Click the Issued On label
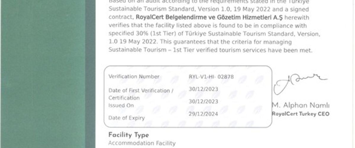The width and height of the screenshot is (355, 148). click(x=121, y=105)
